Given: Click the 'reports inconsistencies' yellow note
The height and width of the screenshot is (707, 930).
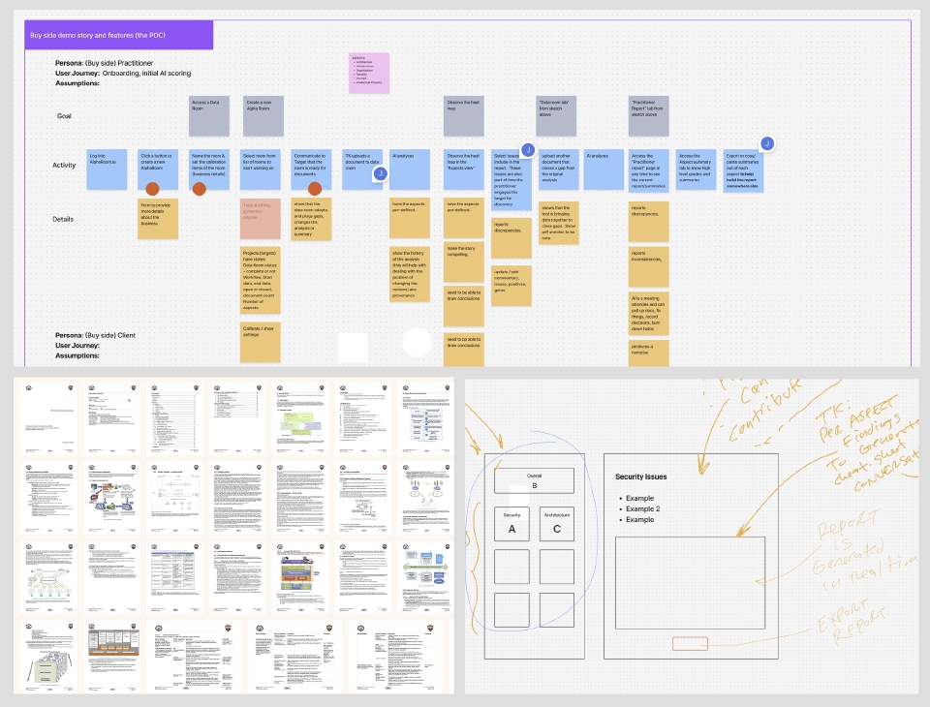Looking at the screenshot, I should 649,267.
